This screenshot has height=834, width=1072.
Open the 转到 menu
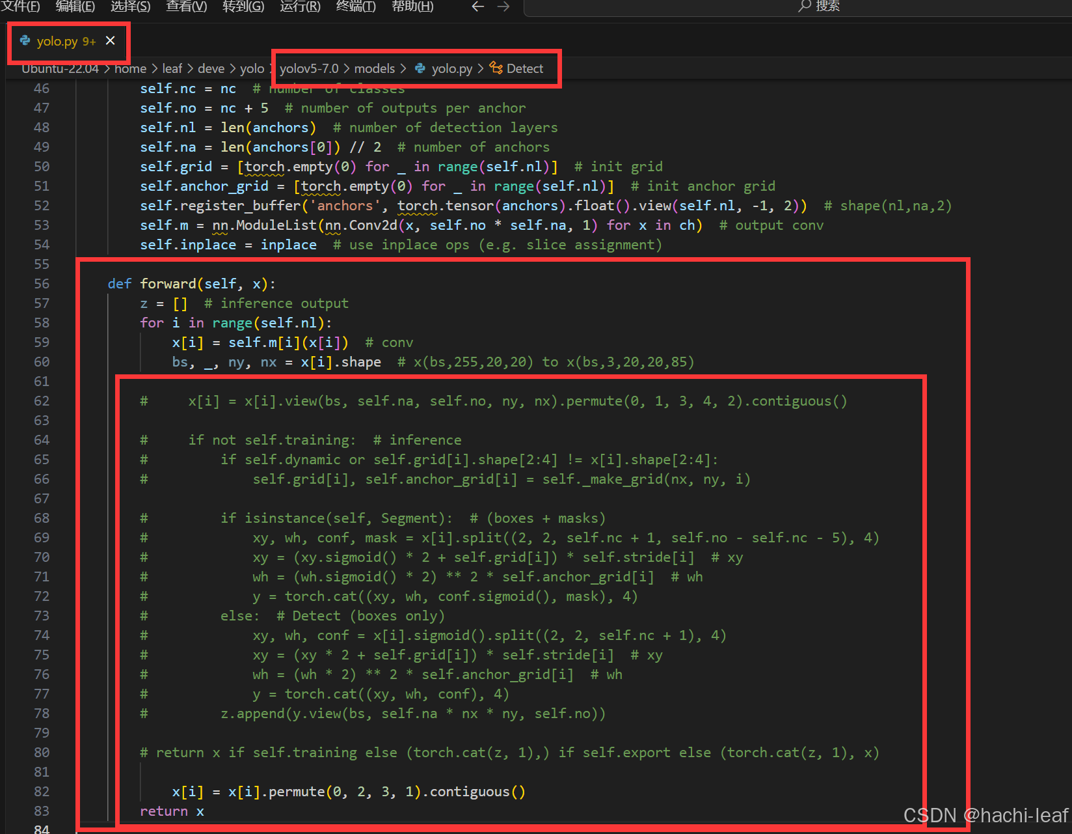pos(243,7)
